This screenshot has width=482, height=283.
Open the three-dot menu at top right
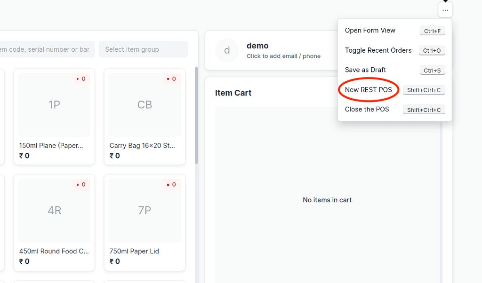point(445,9)
